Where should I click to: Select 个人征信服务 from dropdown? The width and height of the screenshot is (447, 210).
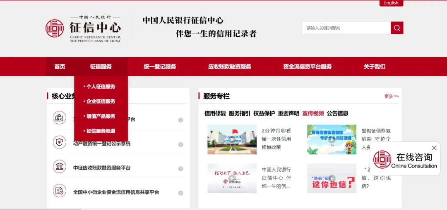(101, 87)
